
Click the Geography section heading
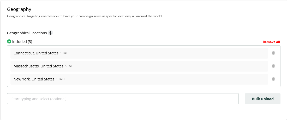pyautogui.click(x=19, y=9)
